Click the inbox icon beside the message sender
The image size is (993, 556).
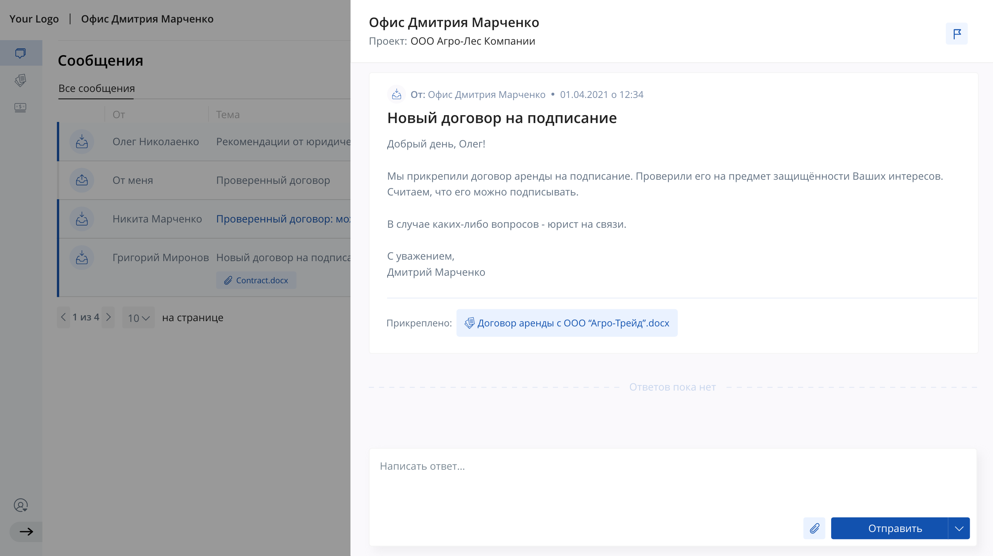pos(396,94)
